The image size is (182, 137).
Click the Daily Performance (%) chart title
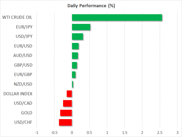[x=91, y=6]
